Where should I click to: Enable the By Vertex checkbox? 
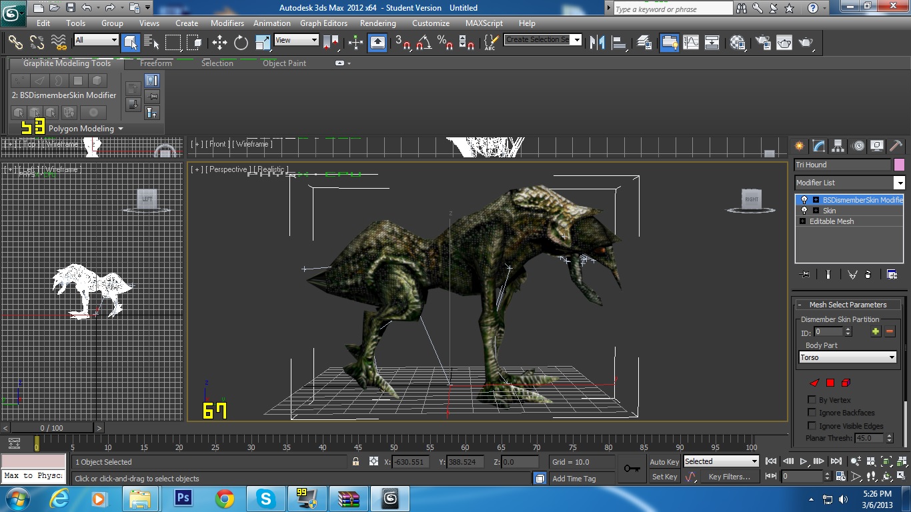click(x=812, y=400)
